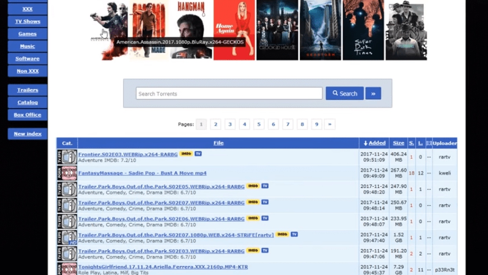Sort the torrents by the Added column

(374, 143)
